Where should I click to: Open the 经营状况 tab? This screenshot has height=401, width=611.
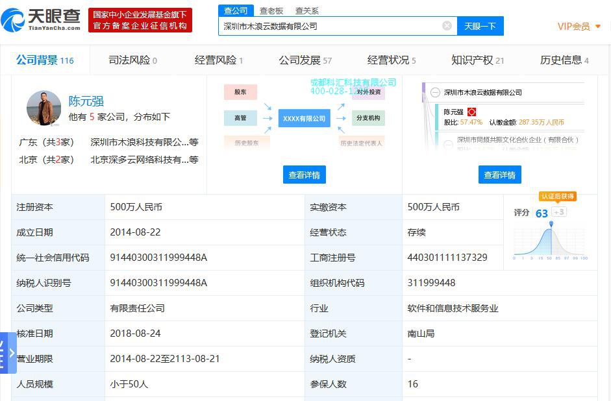(x=392, y=60)
